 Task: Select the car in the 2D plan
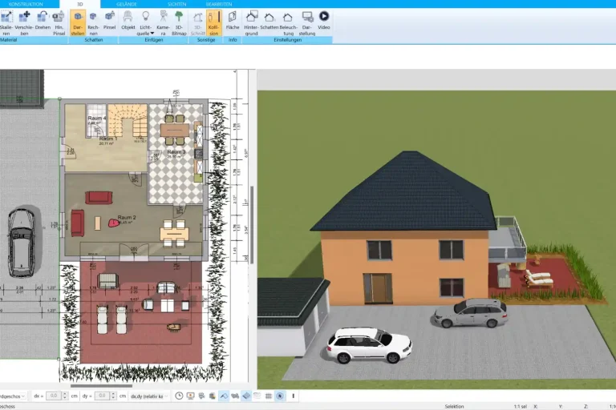(x=22, y=243)
